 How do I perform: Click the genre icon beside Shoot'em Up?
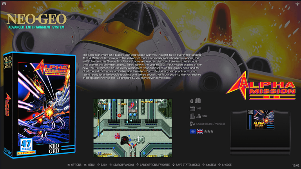coord(192,124)
